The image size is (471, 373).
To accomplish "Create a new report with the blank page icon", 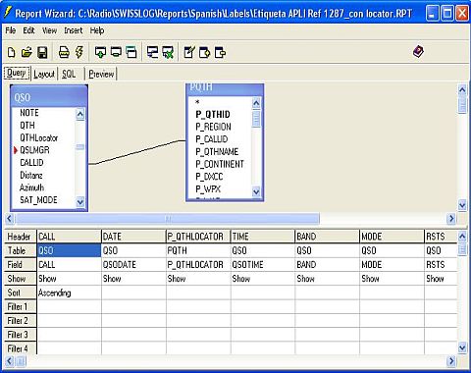I will 12,52.
